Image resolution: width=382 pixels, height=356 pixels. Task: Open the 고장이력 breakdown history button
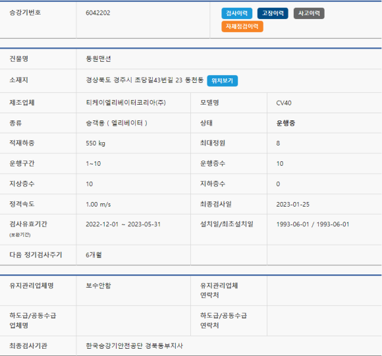(273, 13)
